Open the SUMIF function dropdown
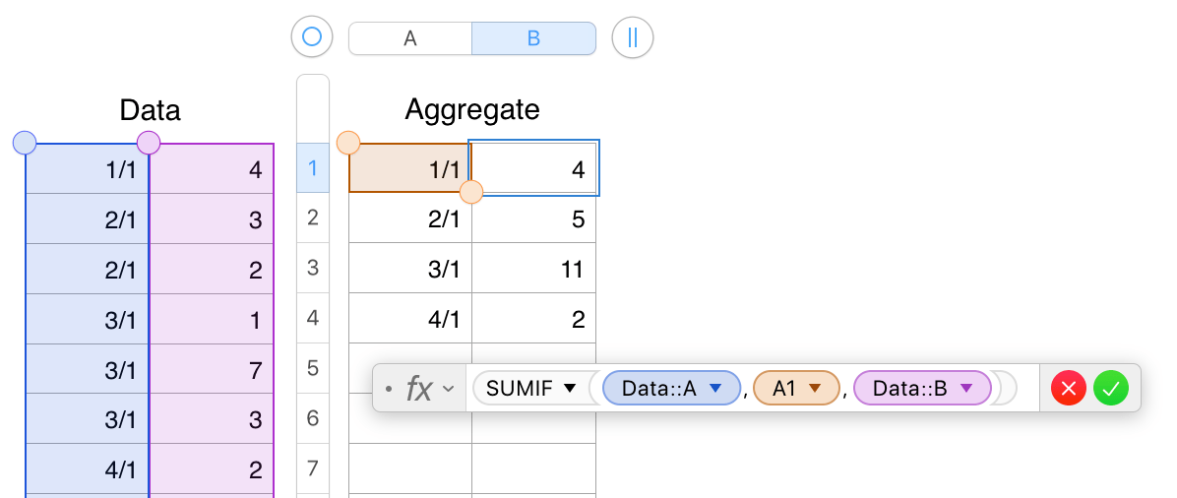The width and height of the screenshot is (1177, 498). coord(569,389)
